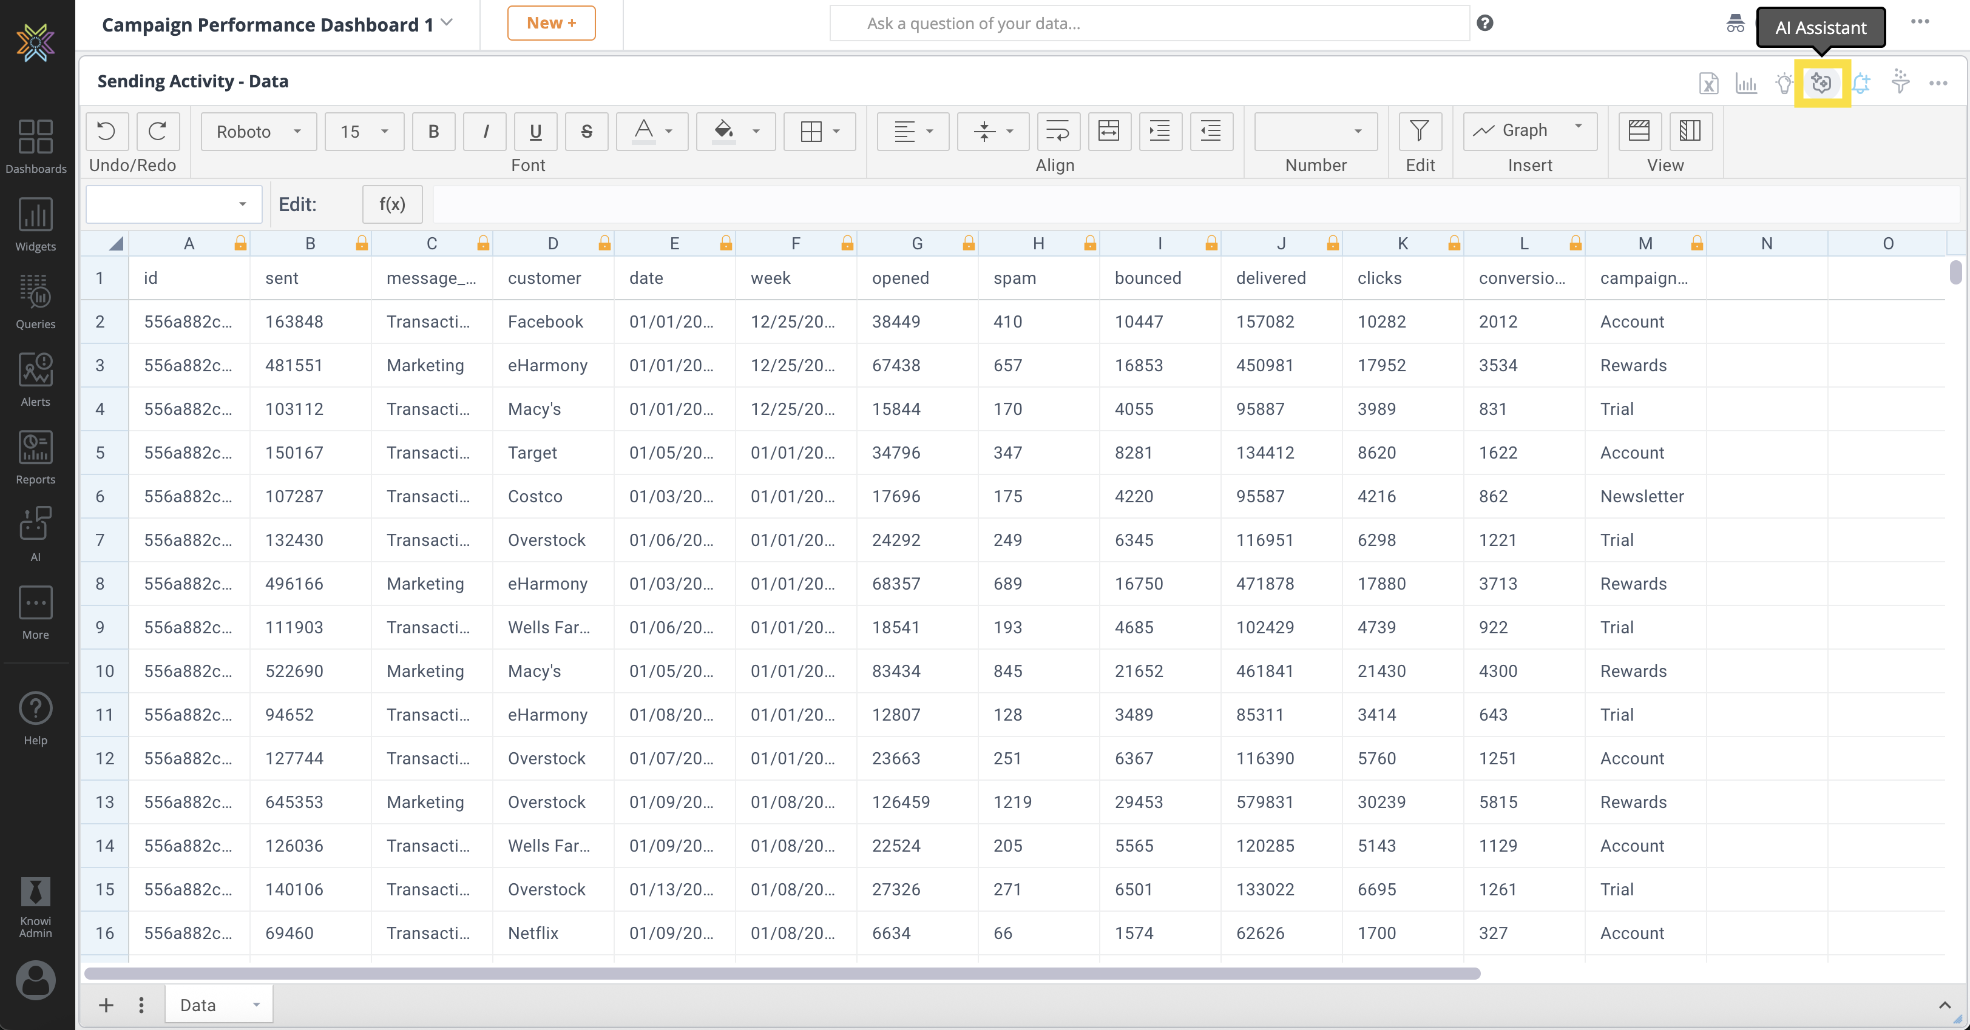Expand the font size dropdown showing 15
Screen dimensions: 1970x1030
[364, 130]
